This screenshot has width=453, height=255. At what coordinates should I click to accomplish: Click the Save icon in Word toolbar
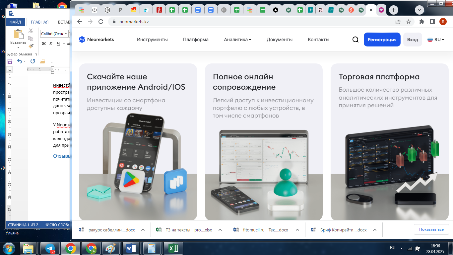(10, 61)
